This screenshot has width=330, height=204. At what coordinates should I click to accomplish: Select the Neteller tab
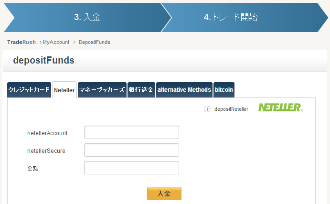[64, 90]
